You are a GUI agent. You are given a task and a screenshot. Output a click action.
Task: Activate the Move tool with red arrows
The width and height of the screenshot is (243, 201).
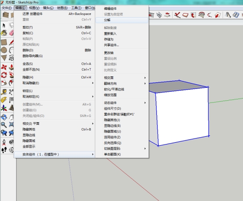tap(4, 67)
